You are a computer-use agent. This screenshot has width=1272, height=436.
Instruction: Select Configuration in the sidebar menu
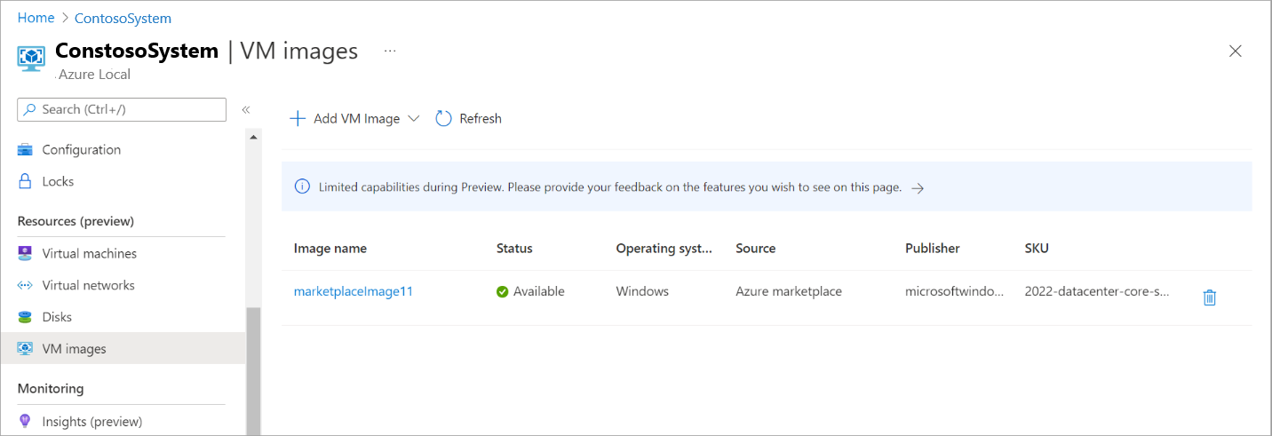click(x=81, y=150)
